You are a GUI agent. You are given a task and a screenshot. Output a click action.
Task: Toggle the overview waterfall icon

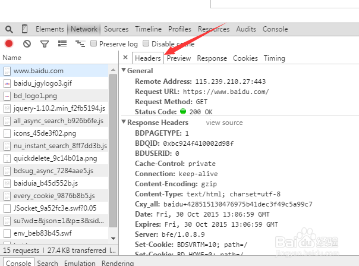80,43
